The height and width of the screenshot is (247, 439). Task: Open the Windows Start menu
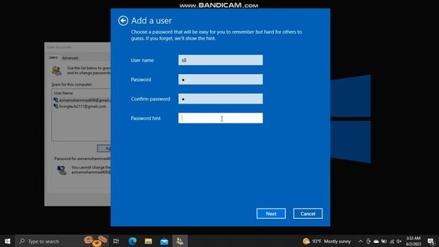[x=8, y=241]
